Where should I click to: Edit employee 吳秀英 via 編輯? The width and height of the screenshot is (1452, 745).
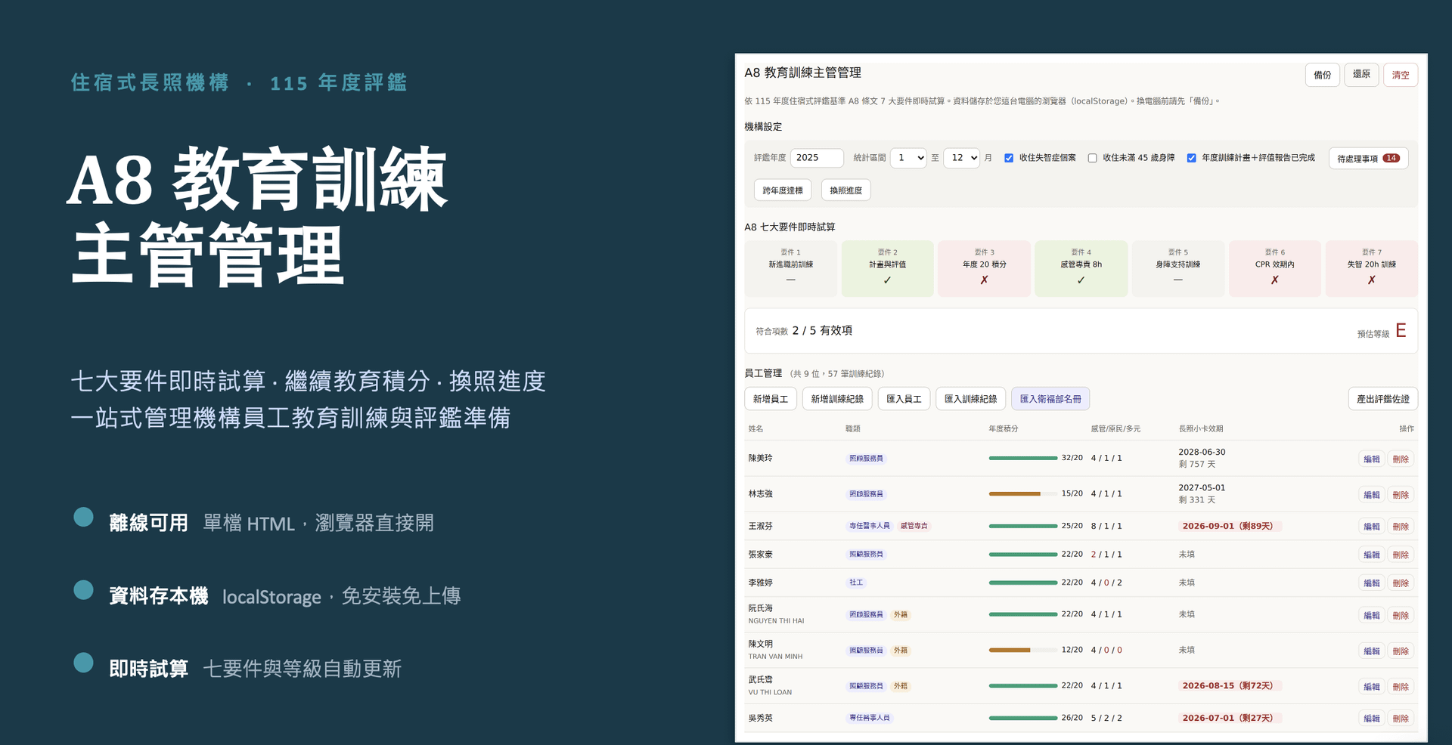[x=1371, y=719]
